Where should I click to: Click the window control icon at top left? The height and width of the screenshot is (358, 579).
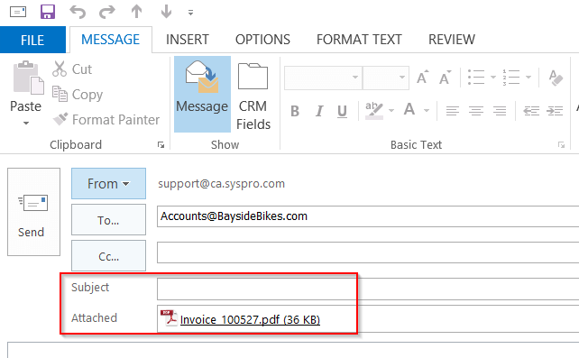[x=18, y=12]
